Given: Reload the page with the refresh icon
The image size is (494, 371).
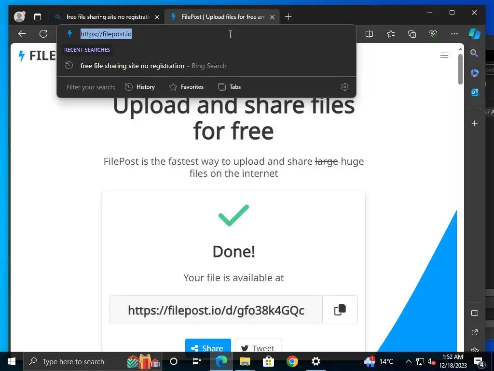Looking at the screenshot, I should [x=43, y=34].
